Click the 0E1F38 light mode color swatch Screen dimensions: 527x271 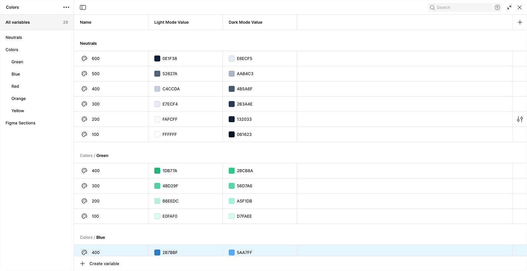157,58
